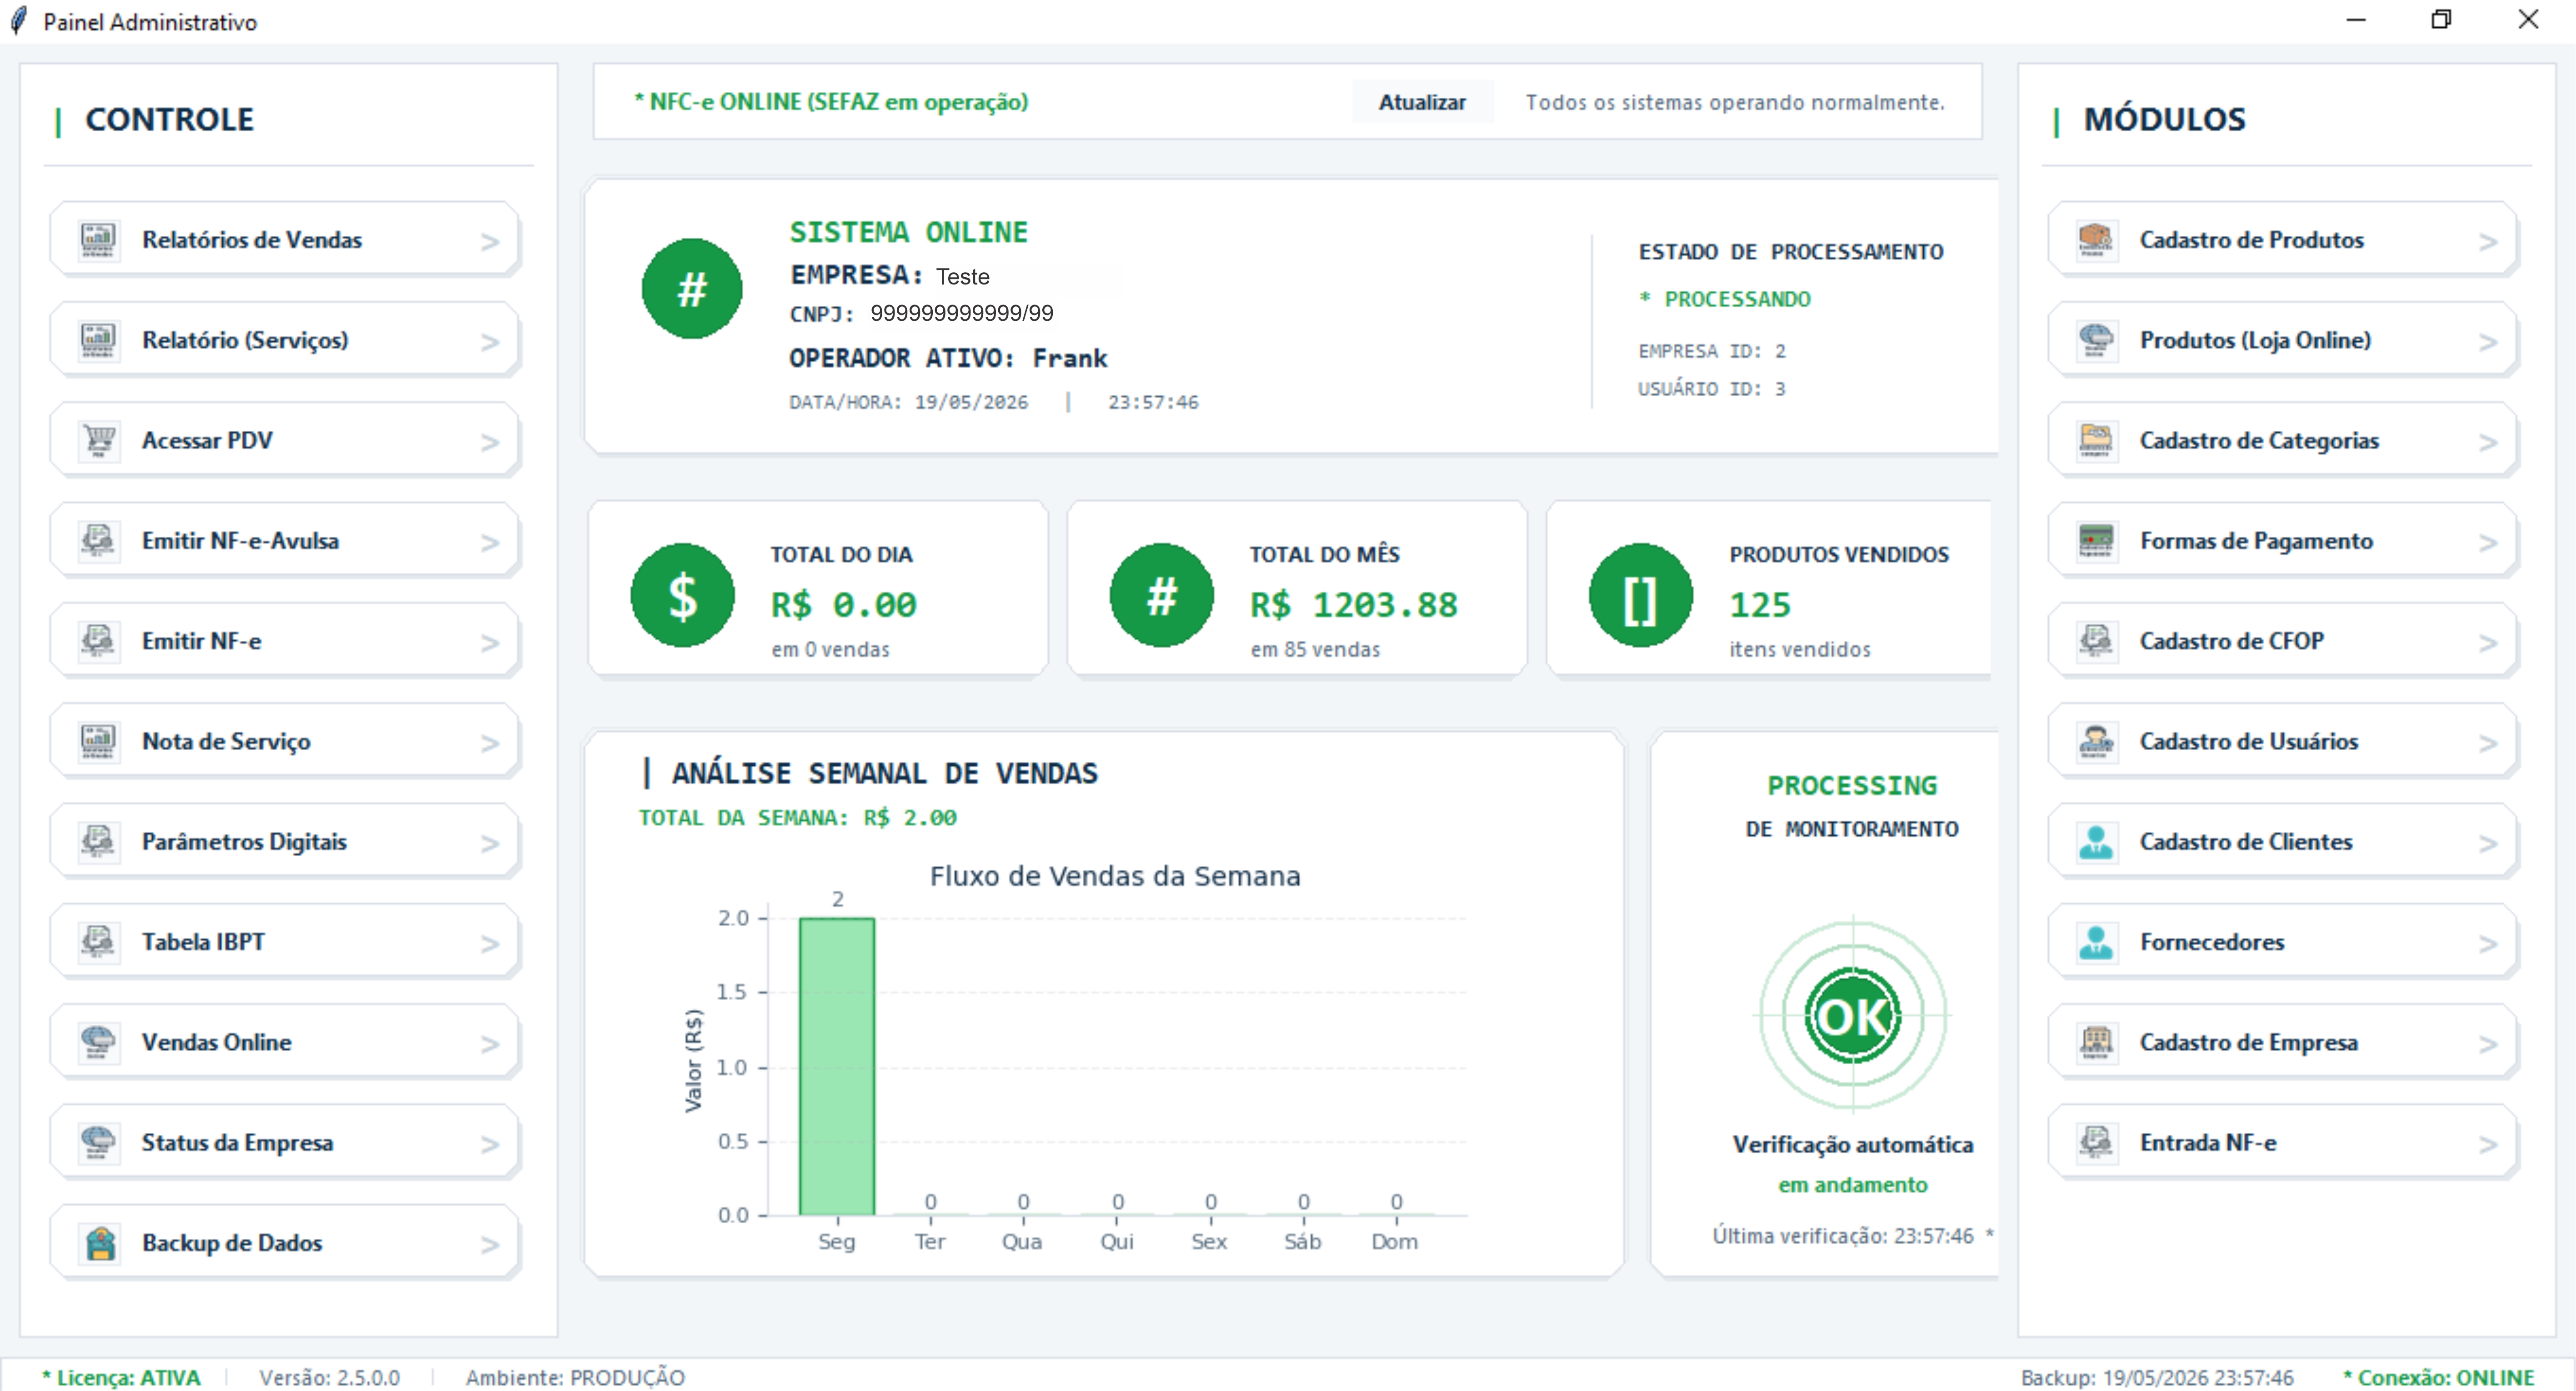Click the Acessar PDV shopping cart icon
The width and height of the screenshot is (2576, 1391).
pyautogui.click(x=98, y=440)
